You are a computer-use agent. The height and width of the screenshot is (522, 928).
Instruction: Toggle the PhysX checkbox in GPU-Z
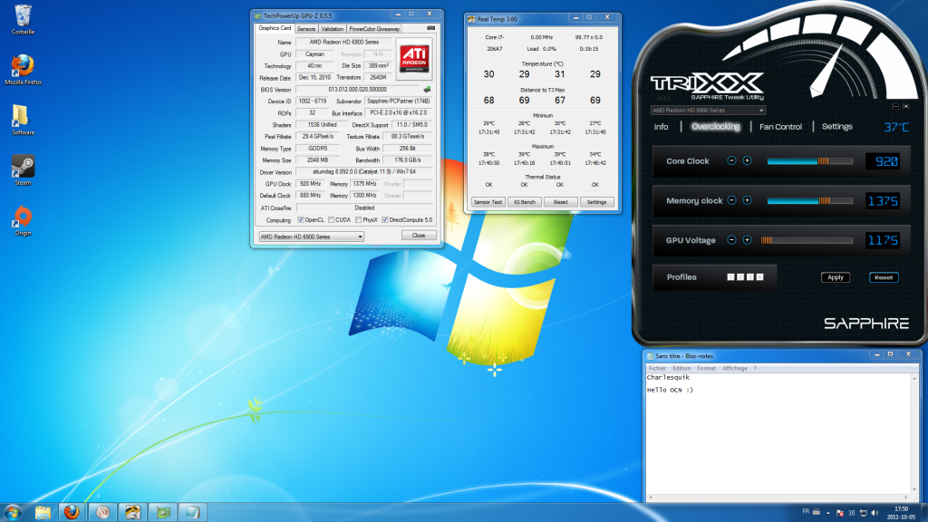click(359, 219)
